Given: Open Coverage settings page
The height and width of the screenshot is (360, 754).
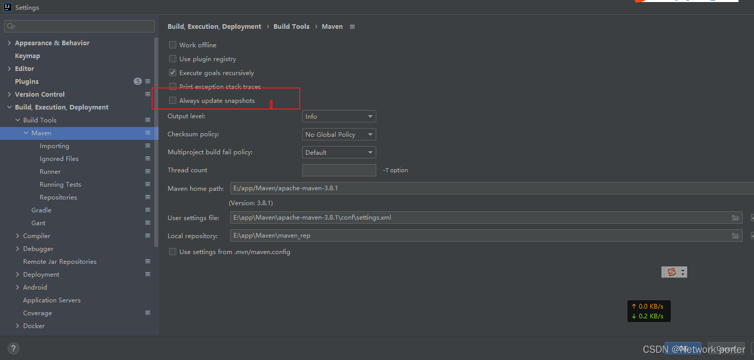Looking at the screenshot, I should (37, 313).
